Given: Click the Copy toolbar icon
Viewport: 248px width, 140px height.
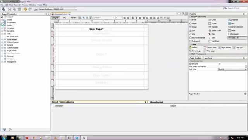Looking at the screenshot, I should 14,9.
